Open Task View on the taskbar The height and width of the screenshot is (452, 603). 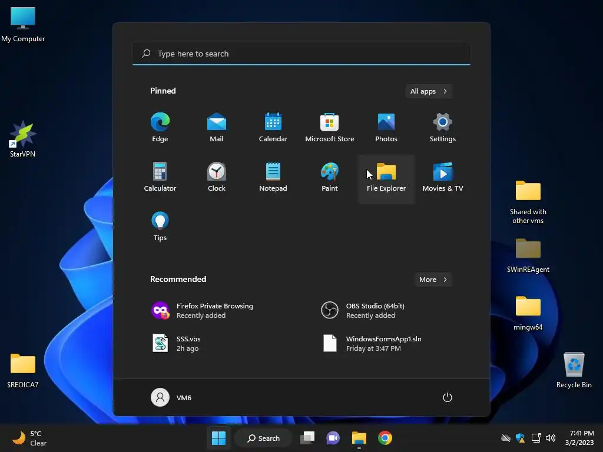(307, 438)
